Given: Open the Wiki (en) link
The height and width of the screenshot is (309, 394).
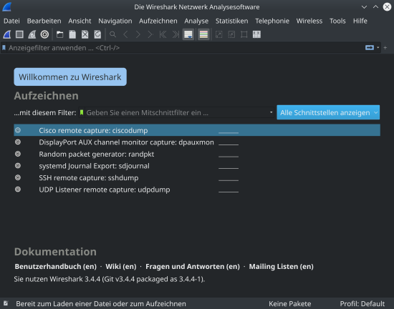Looking at the screenshot, I should (121, 266).
